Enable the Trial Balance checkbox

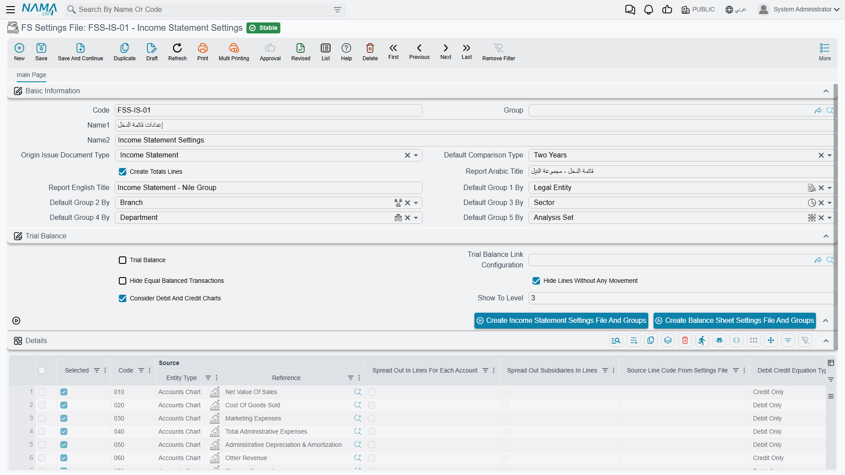click(123, 260)
